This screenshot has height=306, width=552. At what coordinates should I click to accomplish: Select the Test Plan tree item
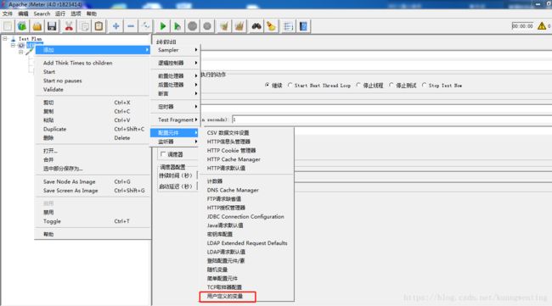click(30, 39)
